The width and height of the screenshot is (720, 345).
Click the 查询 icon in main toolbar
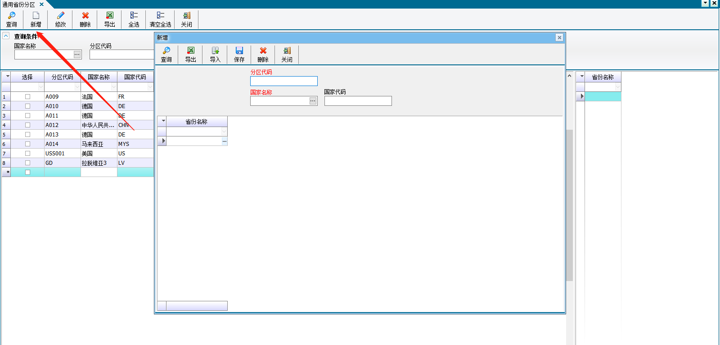[x=12, y=15]
